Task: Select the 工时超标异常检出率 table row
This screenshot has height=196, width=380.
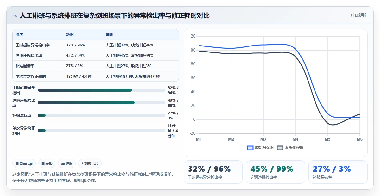Action: click(x=96, y=45)
